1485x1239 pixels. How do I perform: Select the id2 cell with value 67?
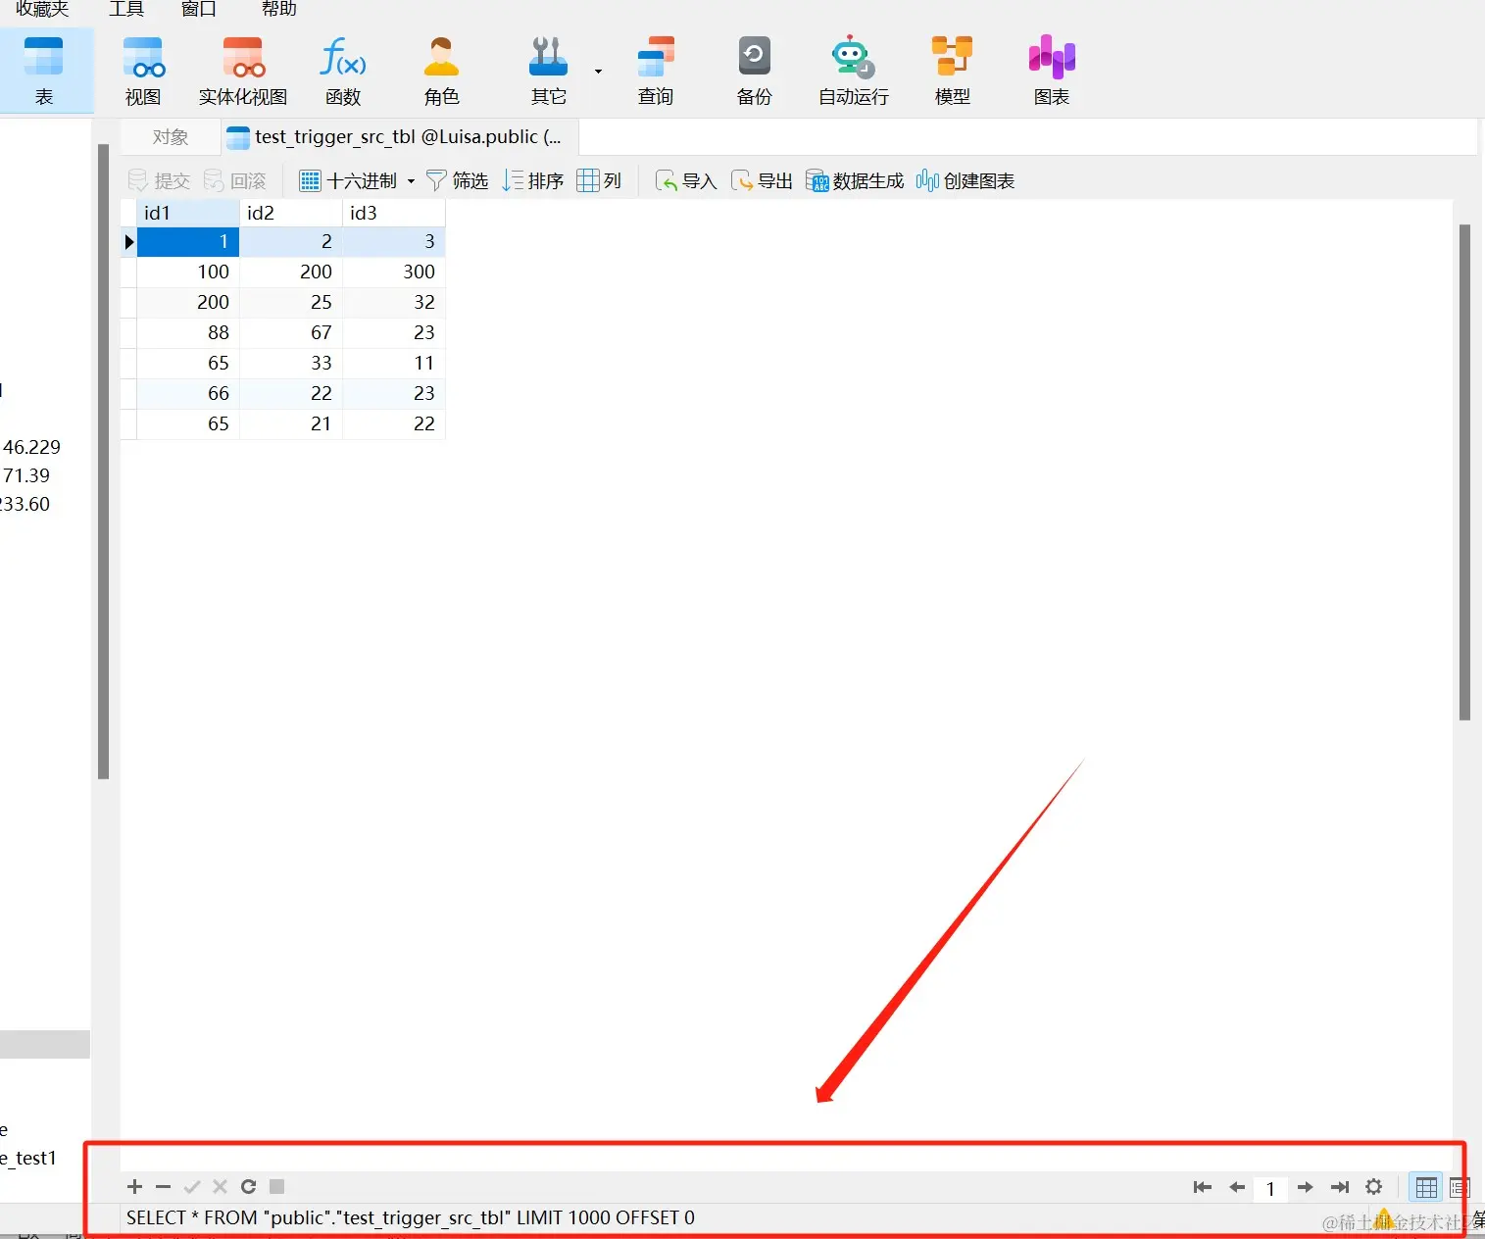pyautogui.click(x=291, y=332)
